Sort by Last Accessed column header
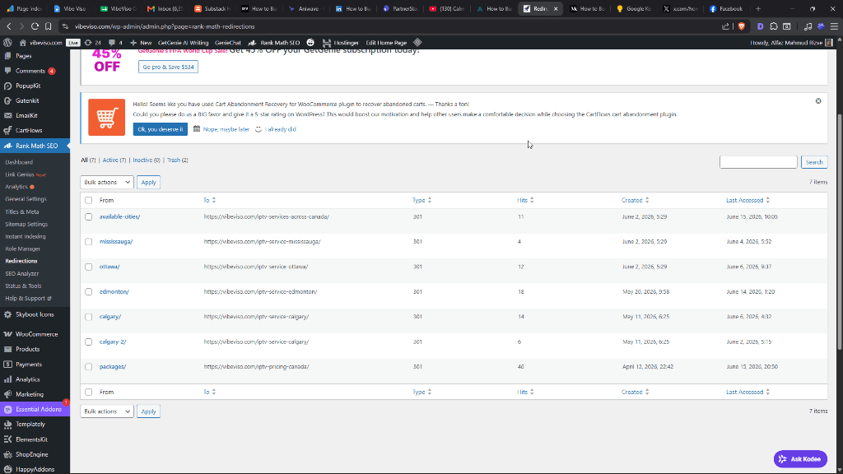 [x=748, y=200]
